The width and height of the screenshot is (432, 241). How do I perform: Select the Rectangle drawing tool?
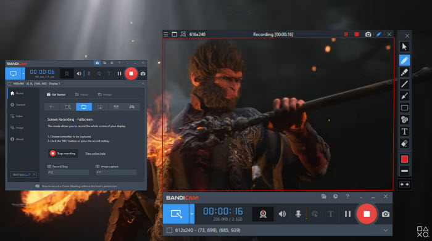[404, 108]
